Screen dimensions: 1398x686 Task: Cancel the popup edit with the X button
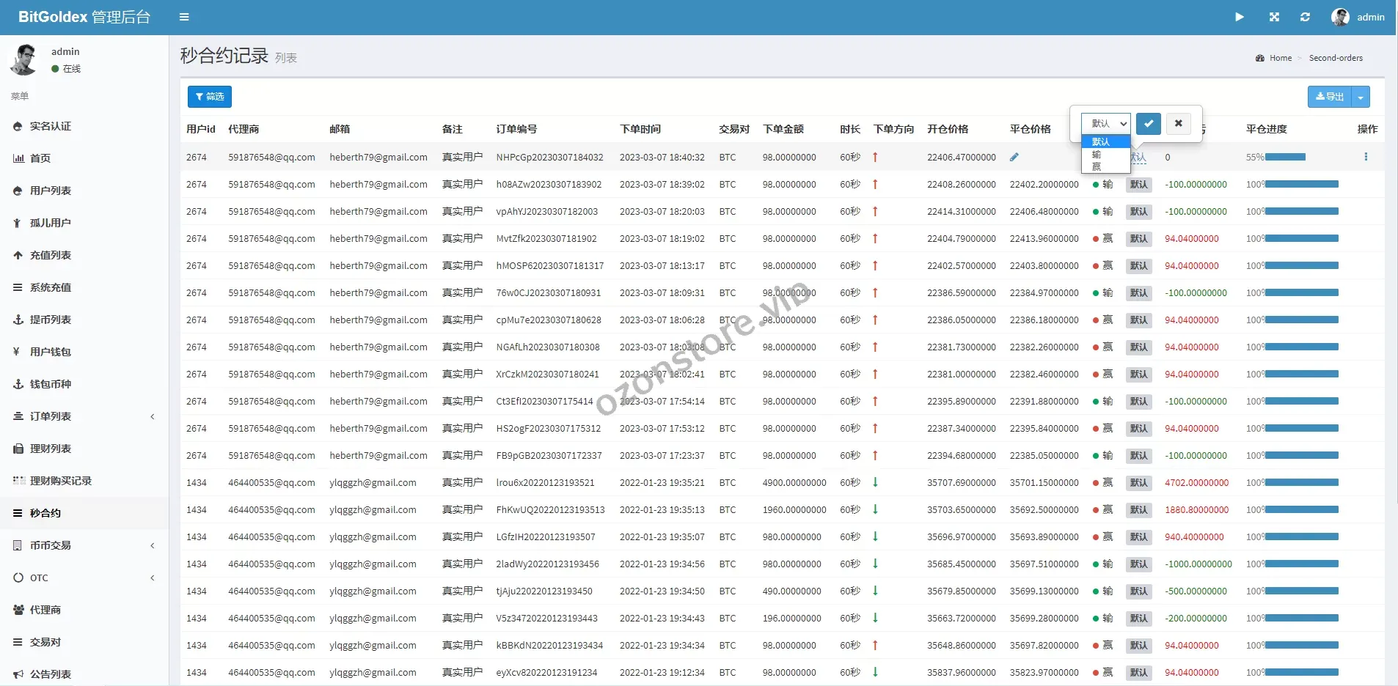tap(1178, 123)
